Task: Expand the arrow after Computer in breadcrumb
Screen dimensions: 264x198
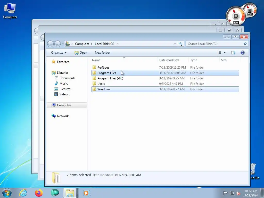Action: click(x=92, y=44)
